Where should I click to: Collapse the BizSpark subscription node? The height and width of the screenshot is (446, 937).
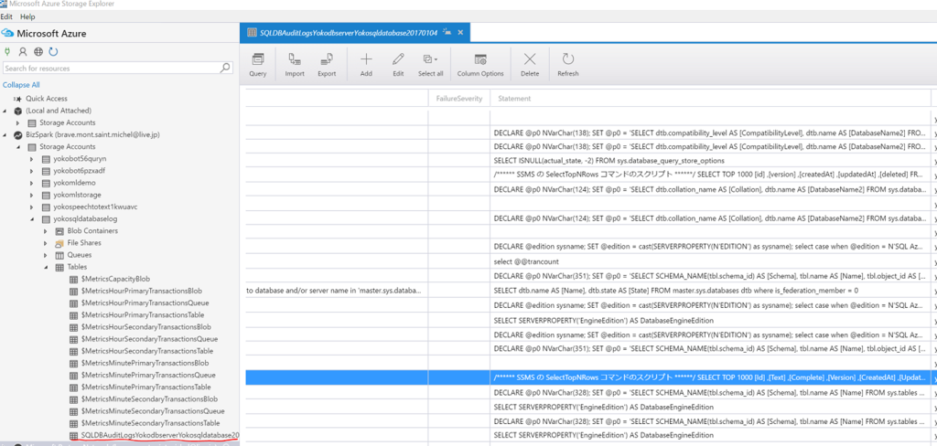pos(5,135)
